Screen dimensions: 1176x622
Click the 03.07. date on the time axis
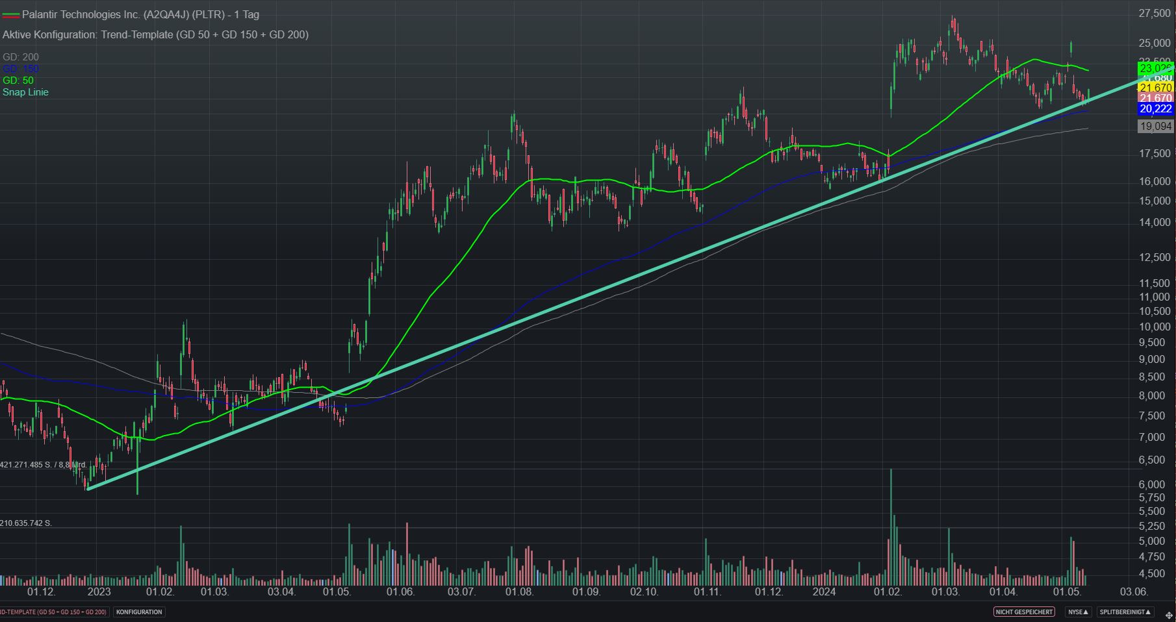[x=461, y=592]
